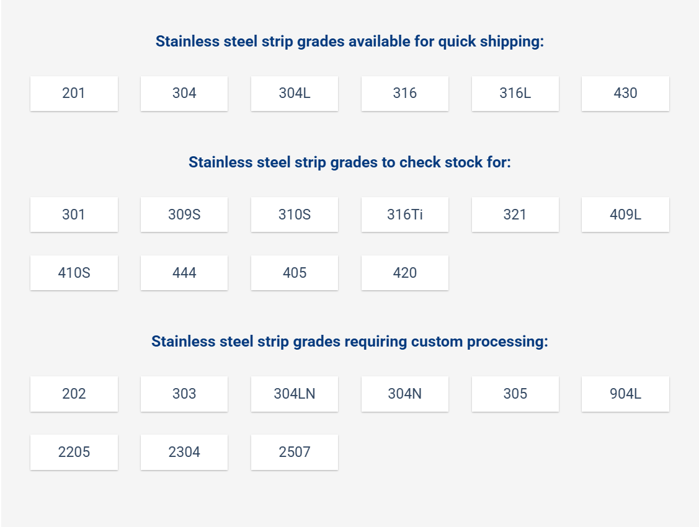Click the 304 stainless steel grade
This screenshot has width=699, height=527.
pos(184,94)
